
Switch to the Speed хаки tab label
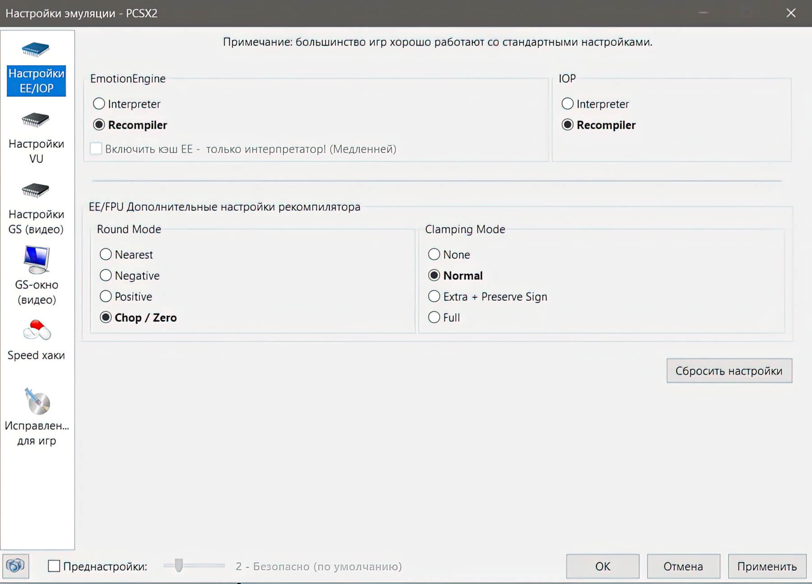36,355
